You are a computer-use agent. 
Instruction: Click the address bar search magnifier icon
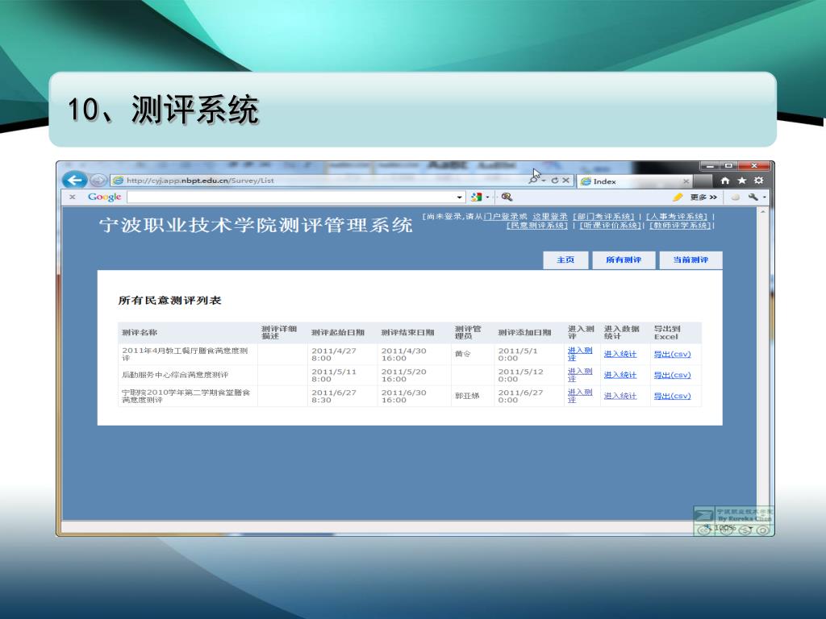click(534, 181)
